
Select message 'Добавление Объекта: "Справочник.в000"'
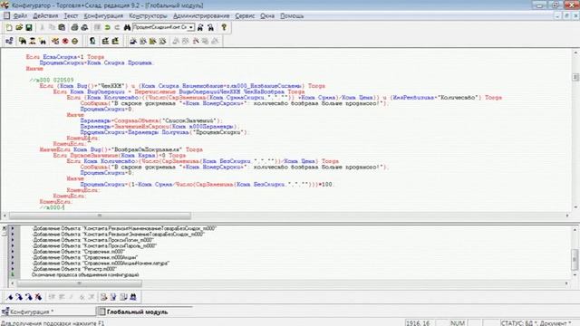(x=79, y=252)
